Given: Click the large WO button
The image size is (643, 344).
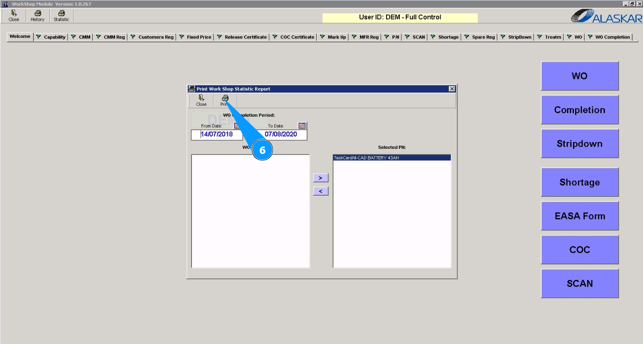Looking at the screenshot, I should pos(580,76).
